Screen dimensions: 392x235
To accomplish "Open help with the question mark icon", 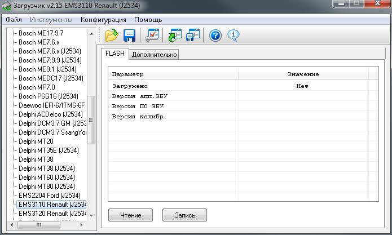I will (x=215, y=36).
